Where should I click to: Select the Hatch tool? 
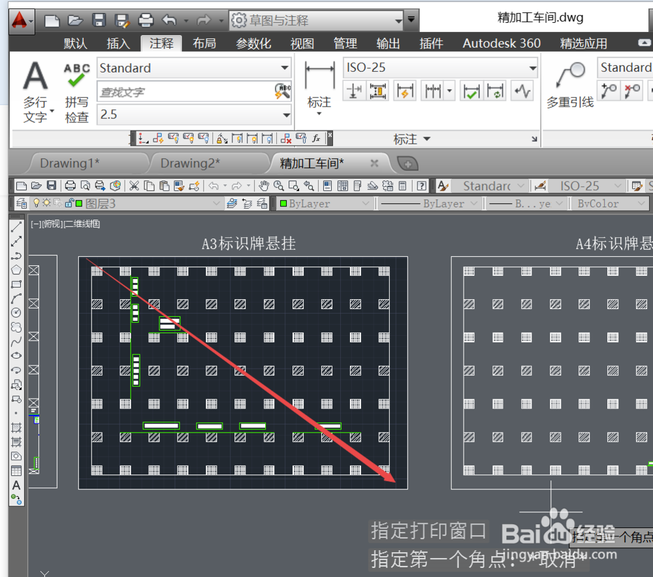[16, 427]
